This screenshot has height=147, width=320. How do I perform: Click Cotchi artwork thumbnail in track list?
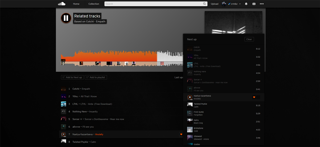[63, 89]
